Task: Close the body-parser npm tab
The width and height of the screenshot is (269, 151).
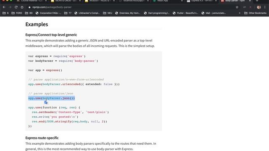Action: (250, 1)
